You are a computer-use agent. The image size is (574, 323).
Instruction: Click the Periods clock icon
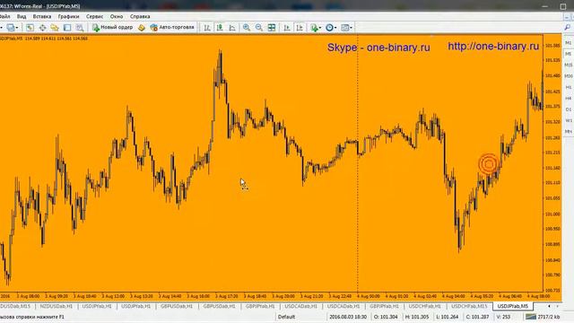pos(329,28)
